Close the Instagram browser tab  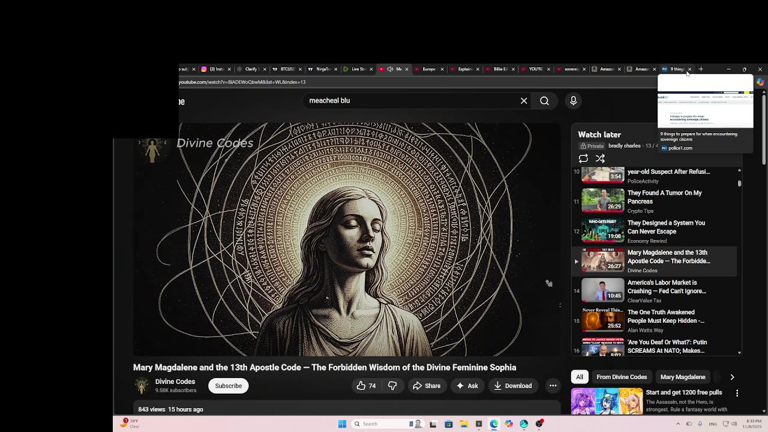[x=229, y=69]
